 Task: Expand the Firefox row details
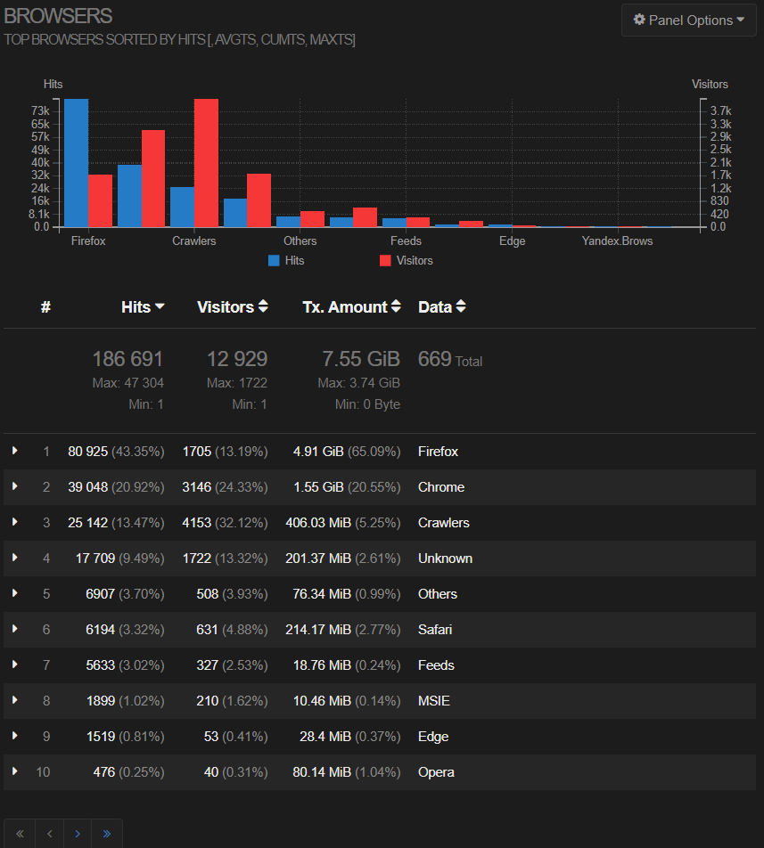[x=15, y=451]
